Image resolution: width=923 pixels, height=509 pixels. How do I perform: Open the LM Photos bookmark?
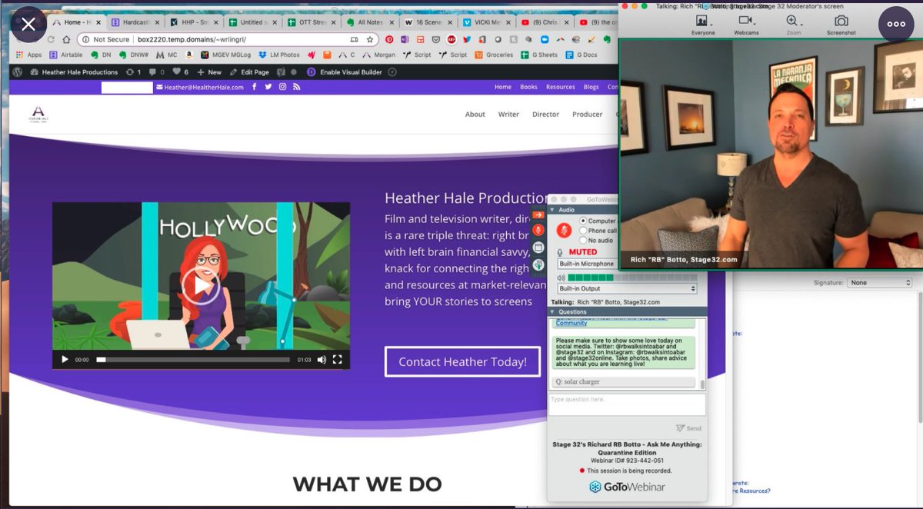pos(279,55)
